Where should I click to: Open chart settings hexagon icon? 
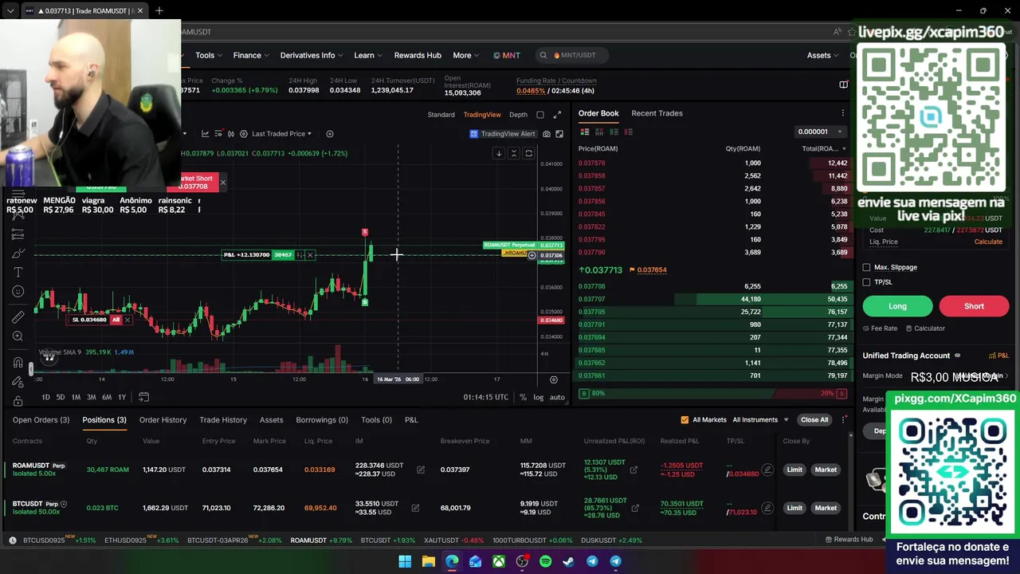point(244,134)
